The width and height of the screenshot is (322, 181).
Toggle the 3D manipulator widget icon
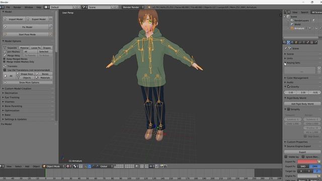86,166
